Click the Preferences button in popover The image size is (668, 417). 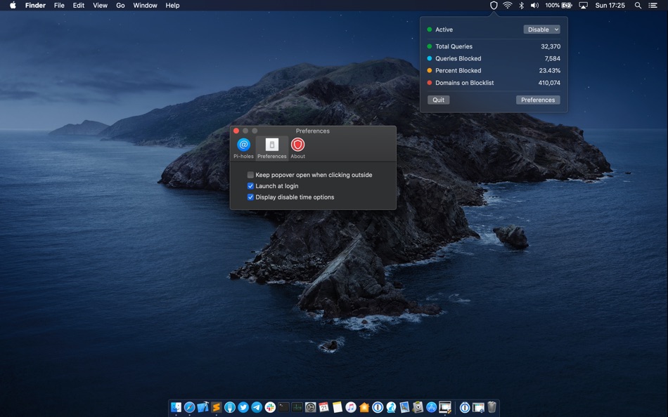[x=538, y=100]
